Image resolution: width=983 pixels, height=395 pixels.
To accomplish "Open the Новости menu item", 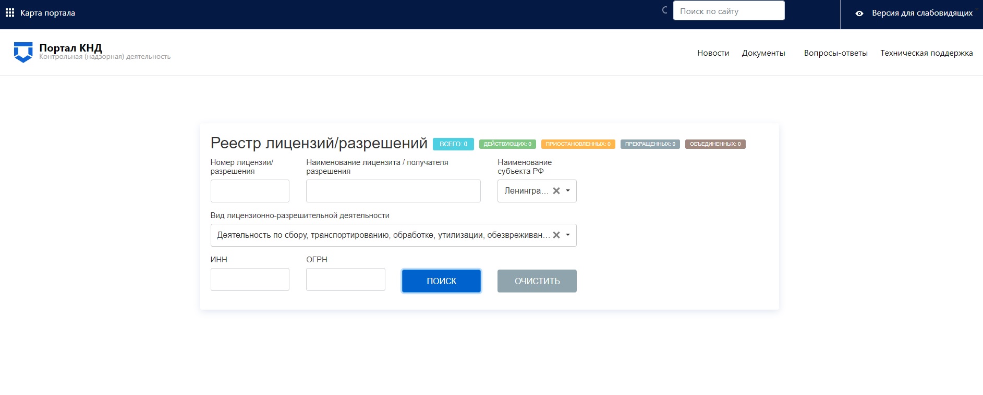I will 713,53.
